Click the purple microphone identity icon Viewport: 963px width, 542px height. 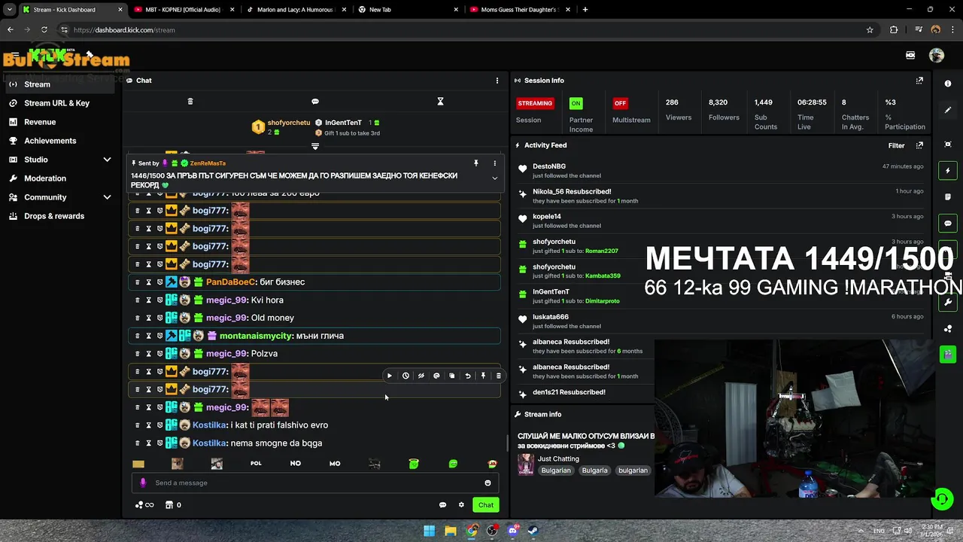click(143, 483)
